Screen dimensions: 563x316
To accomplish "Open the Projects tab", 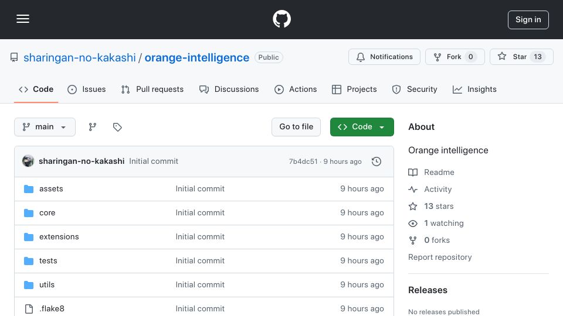I will pos(354,89).
